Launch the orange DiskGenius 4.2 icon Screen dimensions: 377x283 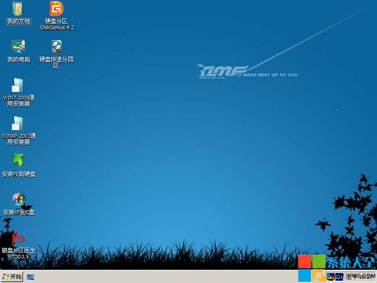(x=56, y=9)
